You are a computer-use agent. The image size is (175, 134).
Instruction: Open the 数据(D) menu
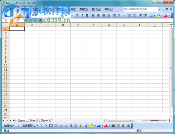[84, 9]
